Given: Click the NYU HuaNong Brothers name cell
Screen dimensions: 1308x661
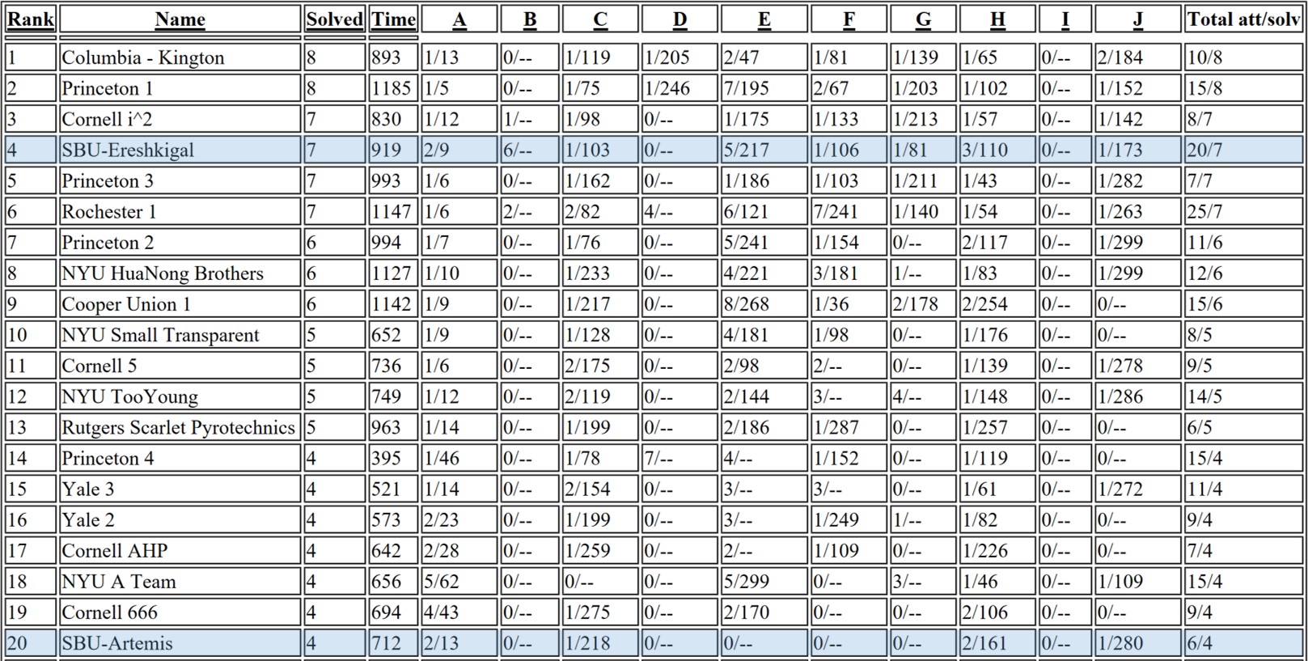Looking at the screenshot, I should (163, 273).
